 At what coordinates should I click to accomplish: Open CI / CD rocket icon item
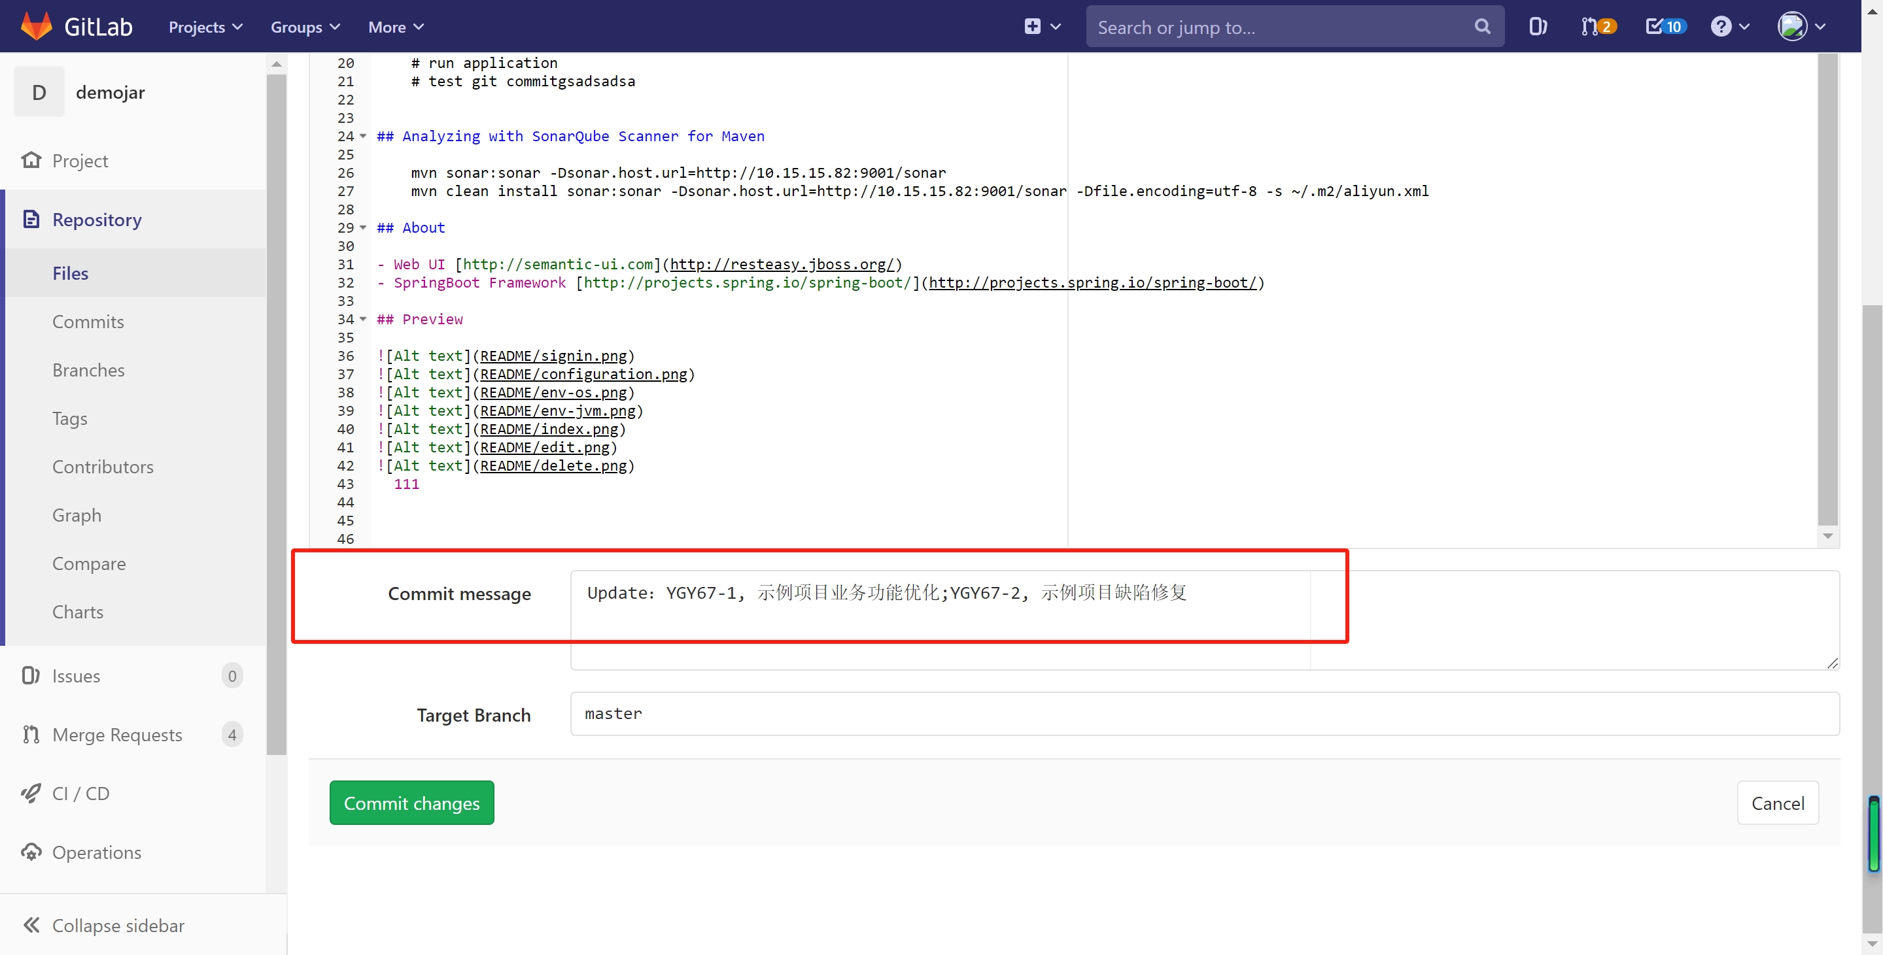pyautogui.click(x=31, y=793)
